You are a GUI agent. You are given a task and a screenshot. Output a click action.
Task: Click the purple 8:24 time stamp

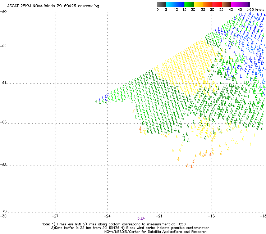point(141,219)
